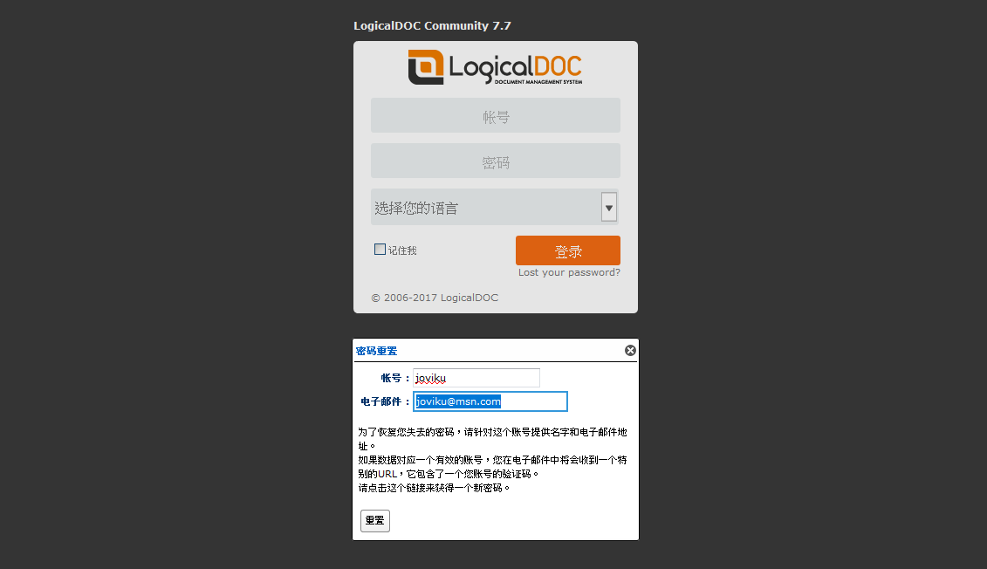
Task: Click the 帐号： label in reset dialog
Action: pos(395,378)
